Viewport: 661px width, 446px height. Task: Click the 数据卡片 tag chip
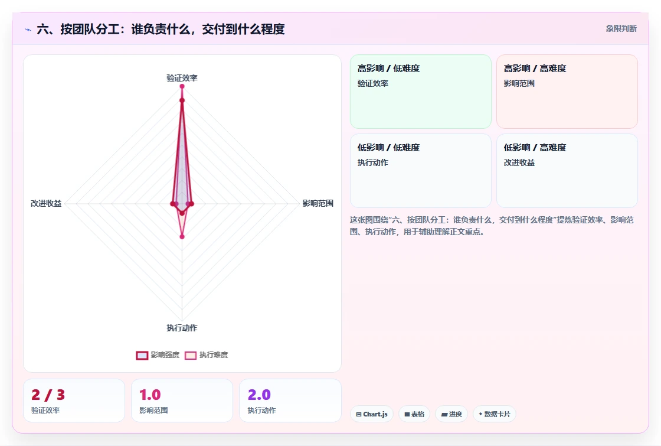click(495, 414)
